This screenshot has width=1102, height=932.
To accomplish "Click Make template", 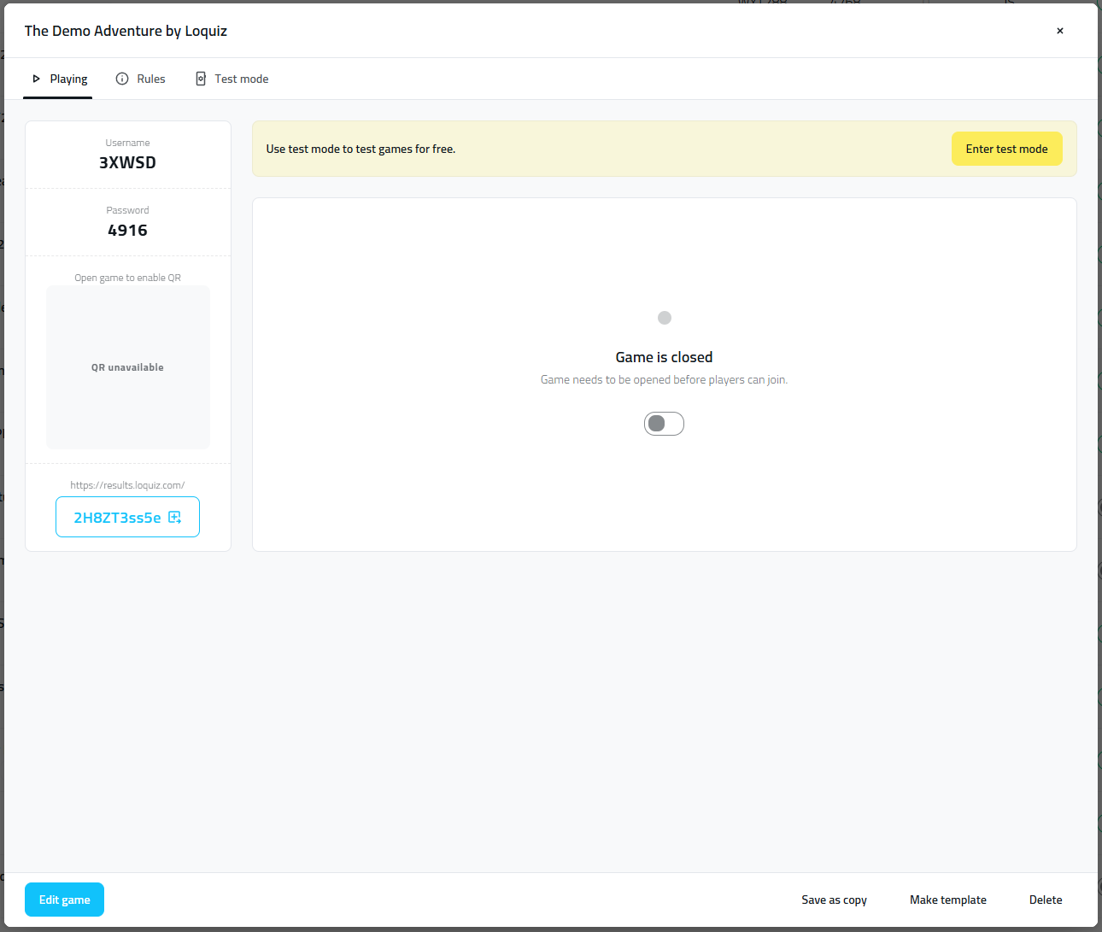I will (x=947, y=900).
